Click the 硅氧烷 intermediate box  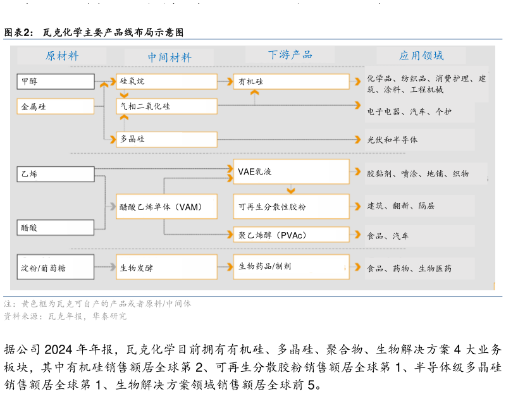pyautogui.click(x=166, y=82)
